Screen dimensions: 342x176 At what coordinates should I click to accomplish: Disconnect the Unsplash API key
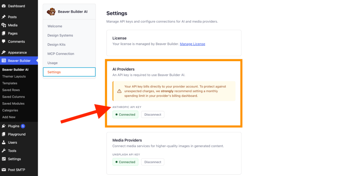153,162
